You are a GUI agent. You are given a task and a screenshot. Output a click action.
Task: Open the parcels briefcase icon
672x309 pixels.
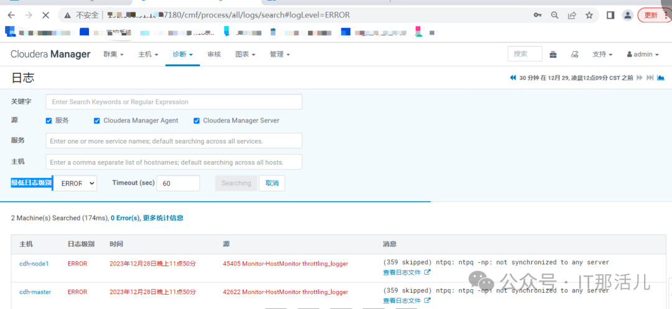click(553, 54)
